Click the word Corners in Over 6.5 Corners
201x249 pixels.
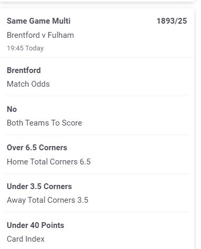[53, 148]
